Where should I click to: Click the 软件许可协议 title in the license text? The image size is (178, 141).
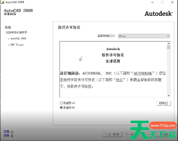click(x=113, y=55)
